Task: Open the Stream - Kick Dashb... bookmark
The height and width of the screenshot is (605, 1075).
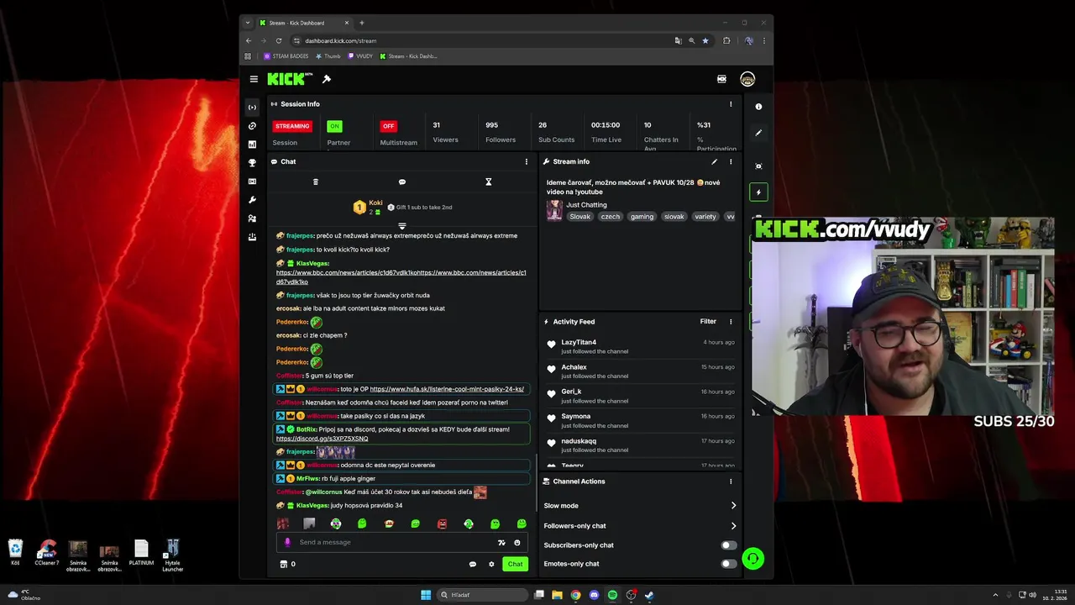Action: [x=408, y=56]
